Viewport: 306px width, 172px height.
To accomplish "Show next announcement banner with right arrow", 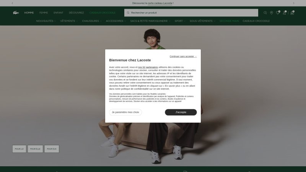I will tap(293, 3).
